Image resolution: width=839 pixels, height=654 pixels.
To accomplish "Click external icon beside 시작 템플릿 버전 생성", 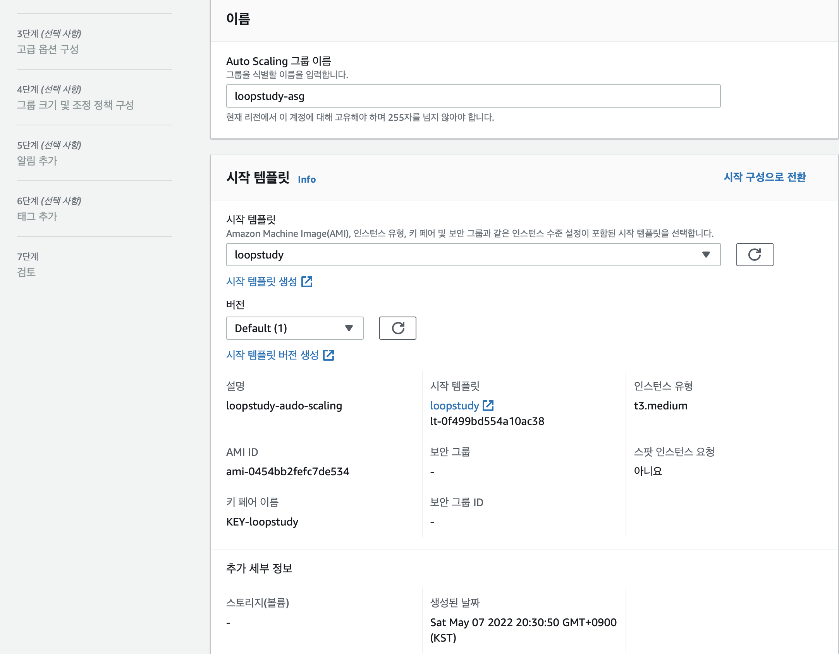I will (328, 355).
